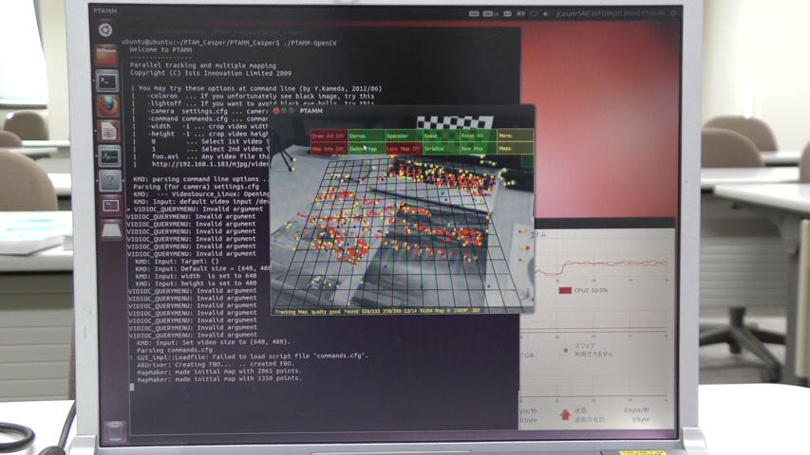Click the '-lightoff' option line in terminal
The width and height of the screenshot is (810, 455).
pyautogui.click(x=260, y=103)
